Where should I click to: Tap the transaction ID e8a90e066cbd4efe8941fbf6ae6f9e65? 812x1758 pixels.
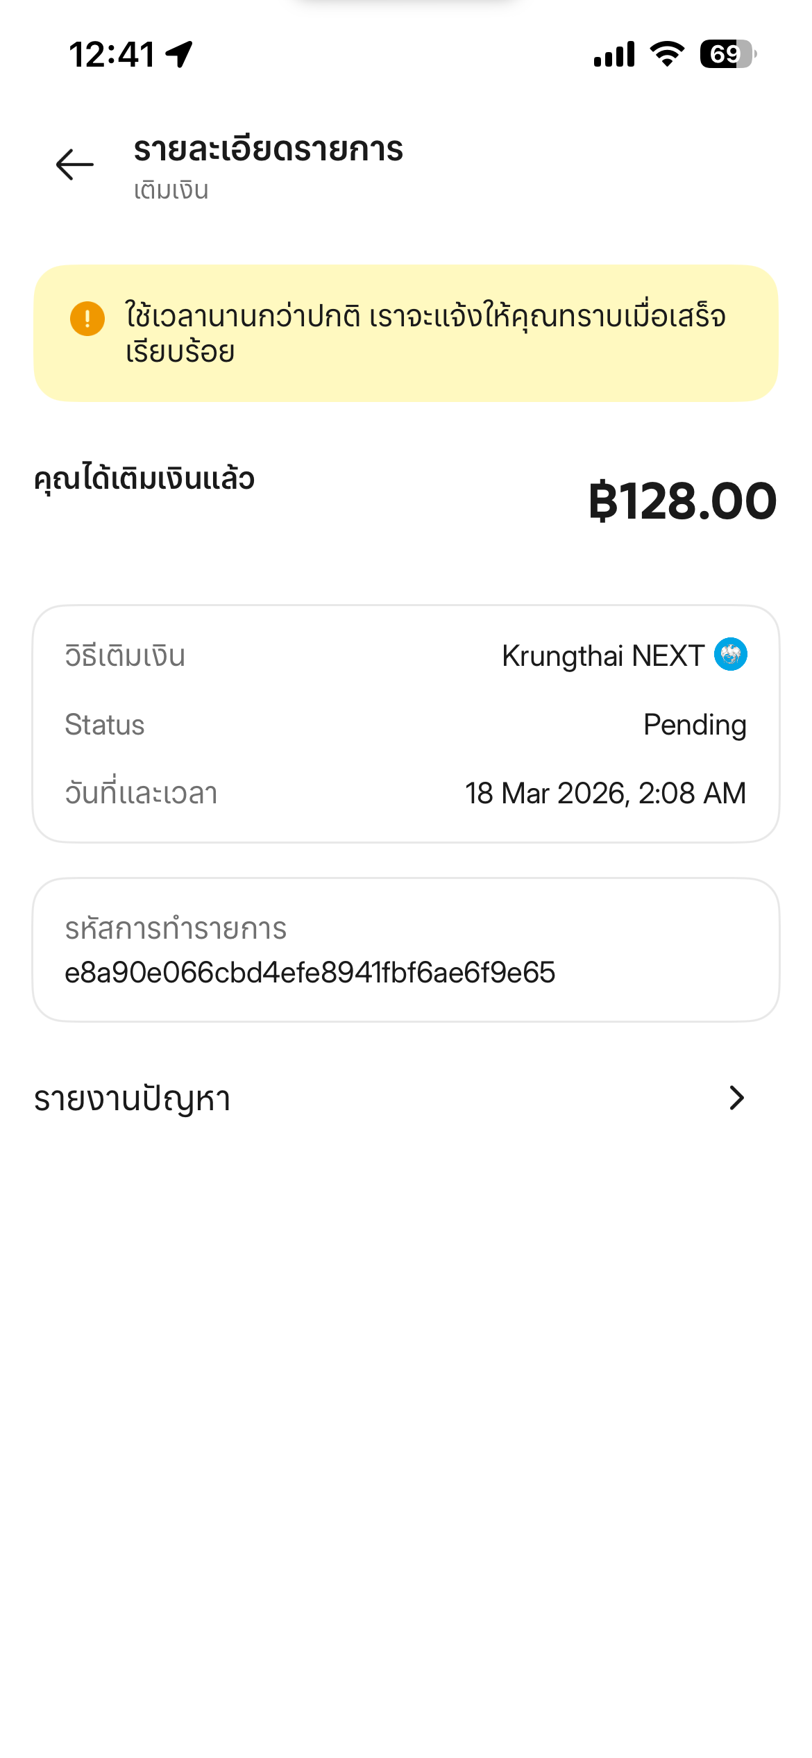(310, 973)
